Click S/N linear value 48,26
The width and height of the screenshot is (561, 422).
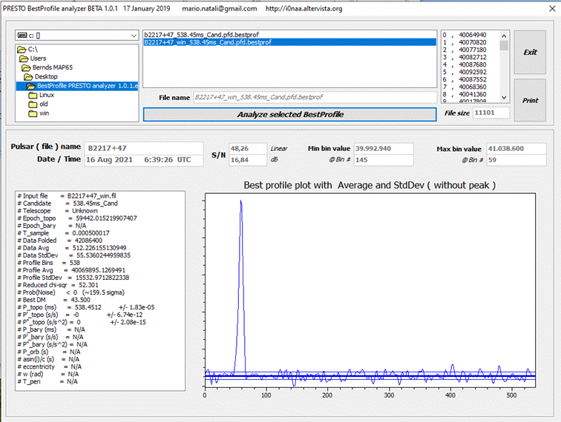tap(248, 149)
